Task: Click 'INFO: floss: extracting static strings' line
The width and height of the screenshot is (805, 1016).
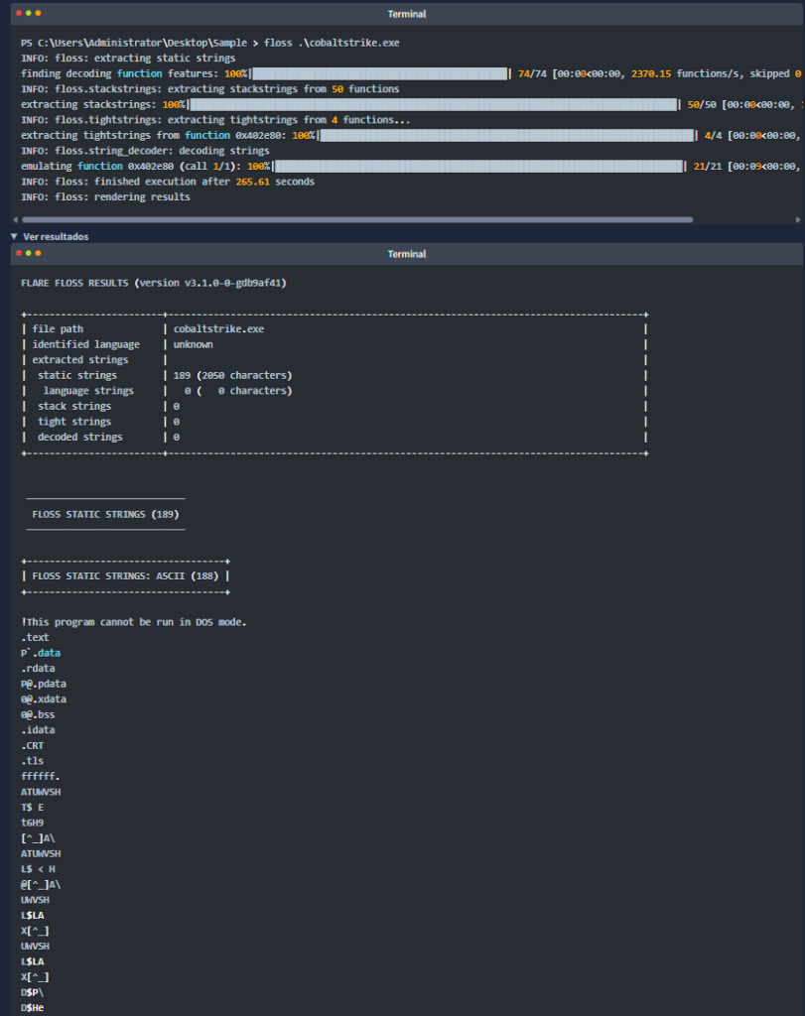Action: click(x=128, y=59)
